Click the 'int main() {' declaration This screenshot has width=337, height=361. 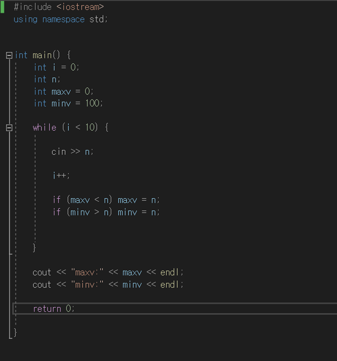[x=43, y=55]
